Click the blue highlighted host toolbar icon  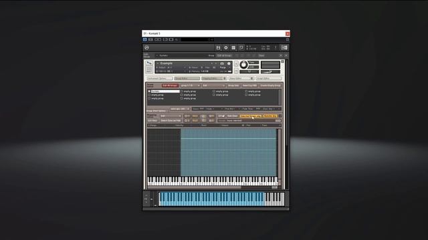144,39
